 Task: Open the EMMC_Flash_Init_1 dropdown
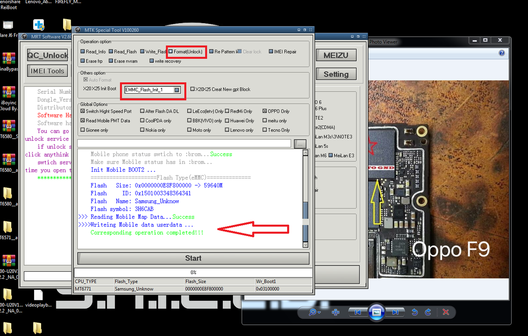click(x=177, y=90)
